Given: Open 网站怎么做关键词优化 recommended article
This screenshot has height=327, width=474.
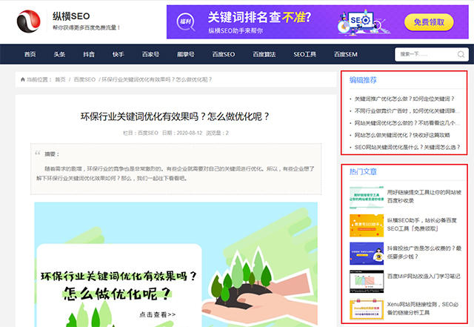Looking at the screenshot, I should 402,135.
